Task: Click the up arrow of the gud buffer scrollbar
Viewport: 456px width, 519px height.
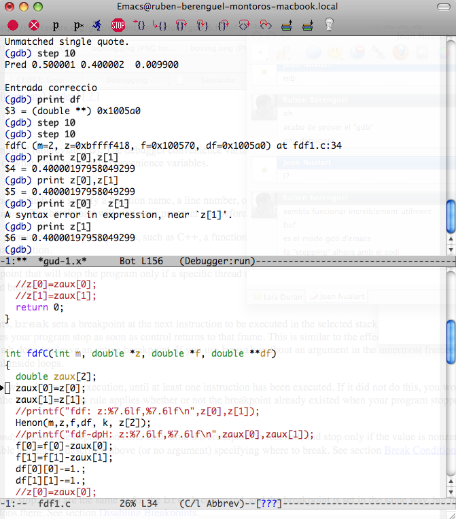Action: [x=451, y=238]
